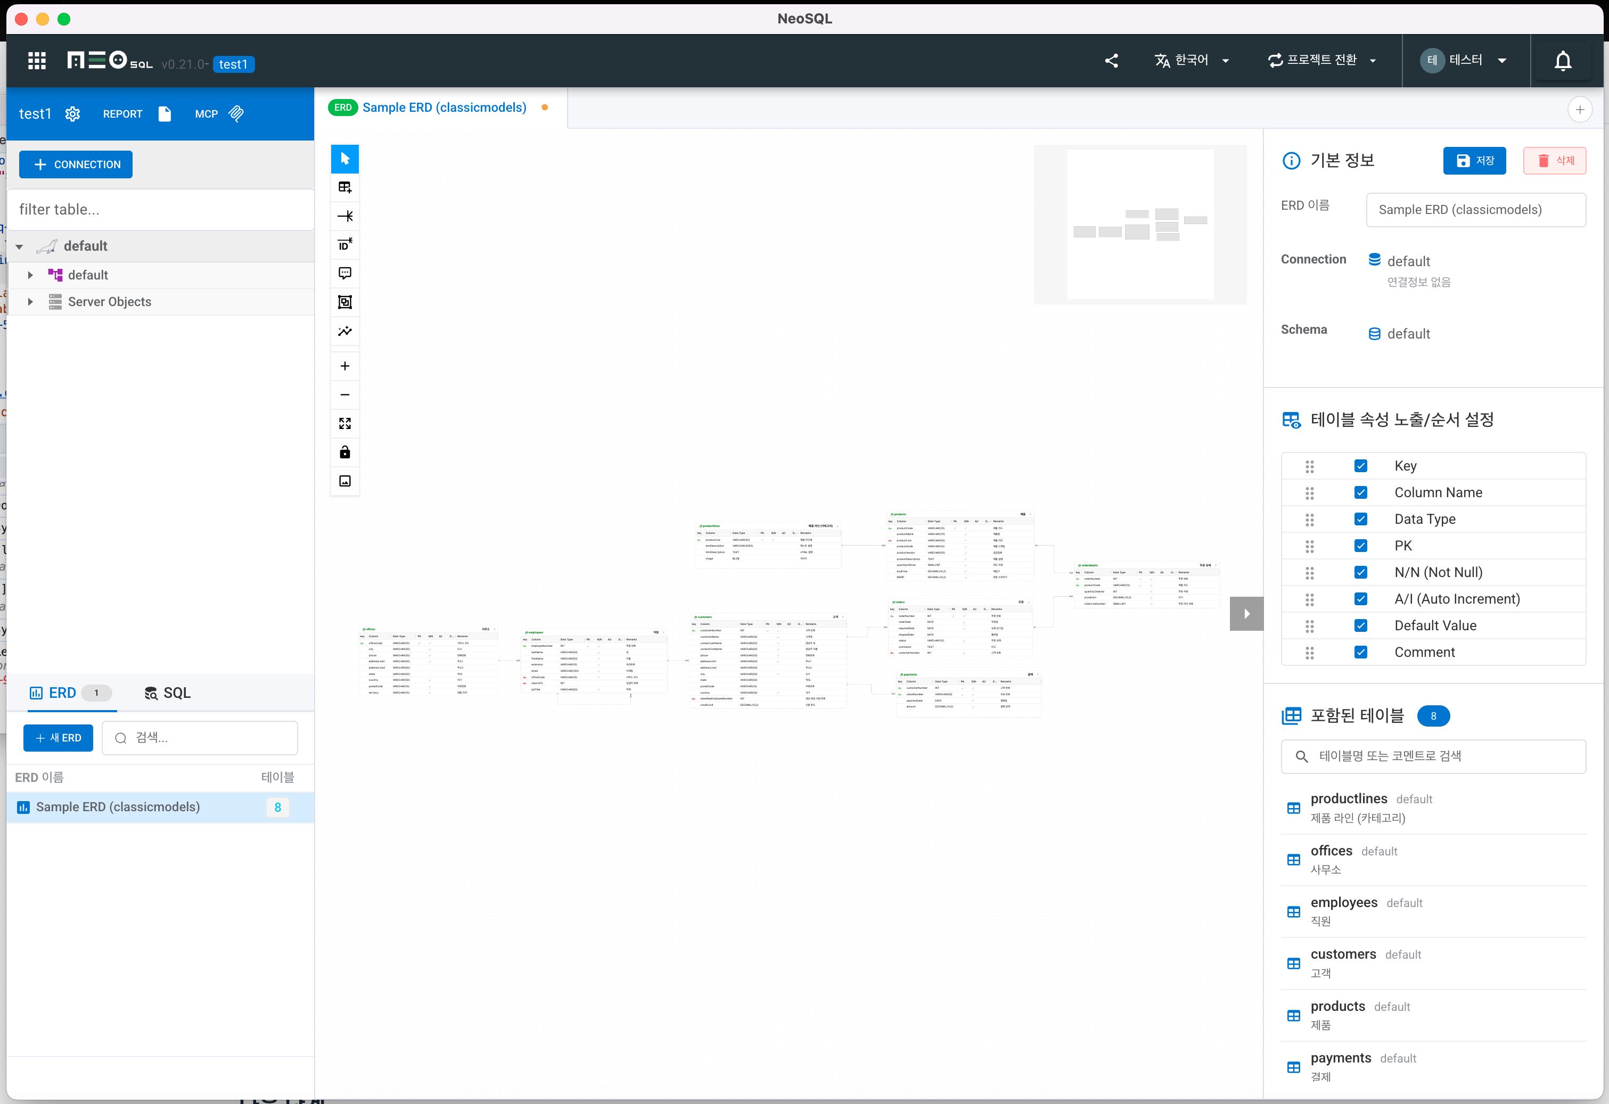Viewport: 1609px width, 1104px height.
Task: Toggle the canvas lock icon
Action: [345, 452]
